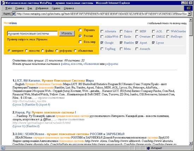Select the файлы radio button
The image size is (194, 151).
43,51
